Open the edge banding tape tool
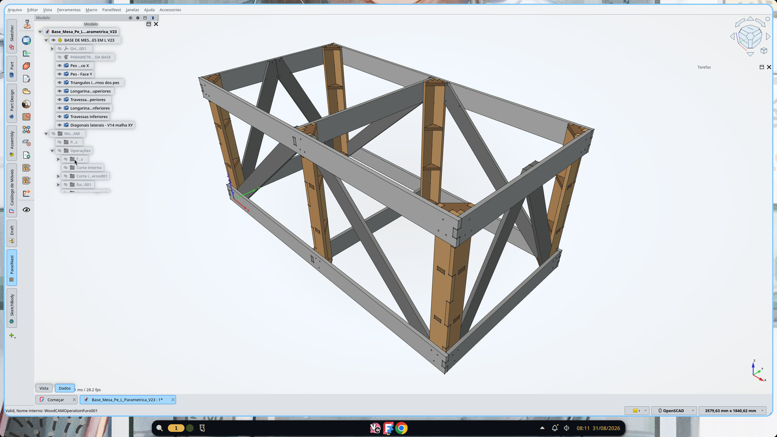This screenshot has height=437, width=777. pyautogui.click(x=27, y=91)
